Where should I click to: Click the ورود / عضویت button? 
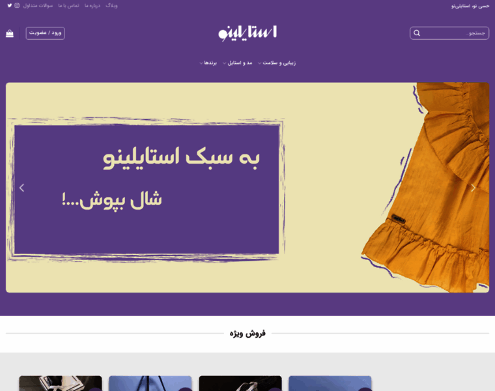(45, 33)
